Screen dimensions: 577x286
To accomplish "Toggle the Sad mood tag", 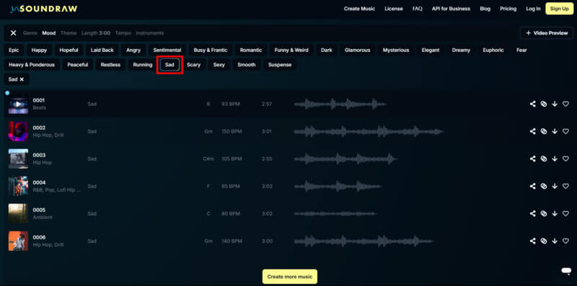I will [x=169, y=65].
